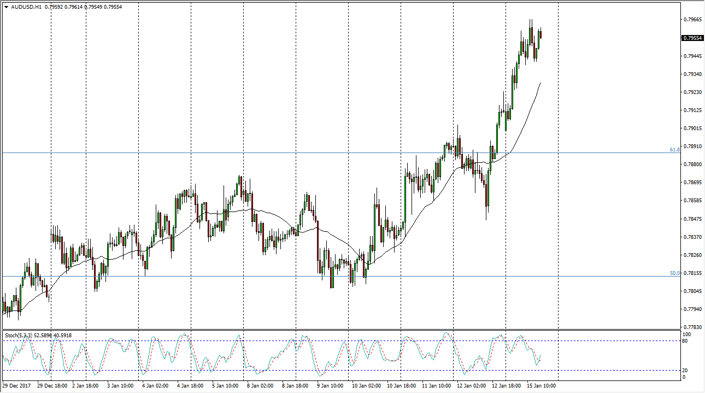Click the 29 Dec 2017 date label

point(17,386)
